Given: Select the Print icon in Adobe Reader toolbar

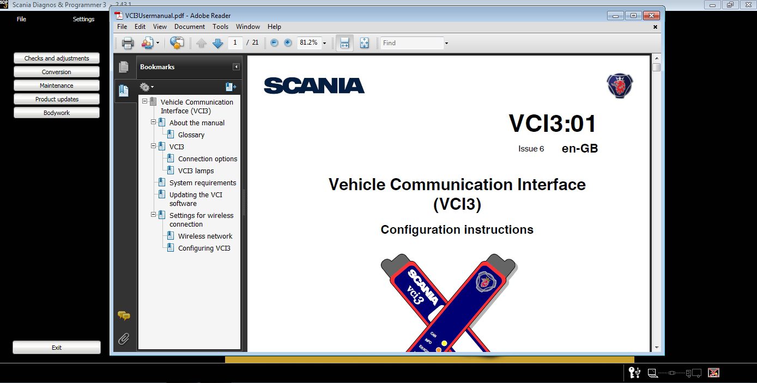Looking at the screenshot, I should click(x=127, y=42).
